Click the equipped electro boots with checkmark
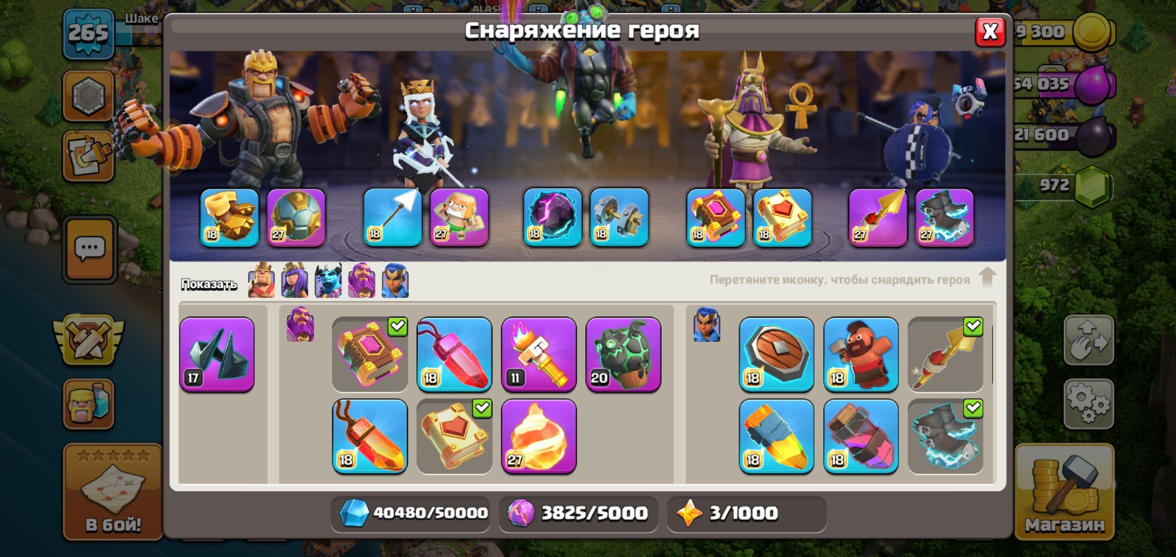Image resolution: width=1176 pixels, height=557 pixels. click(x=945, y=436)
